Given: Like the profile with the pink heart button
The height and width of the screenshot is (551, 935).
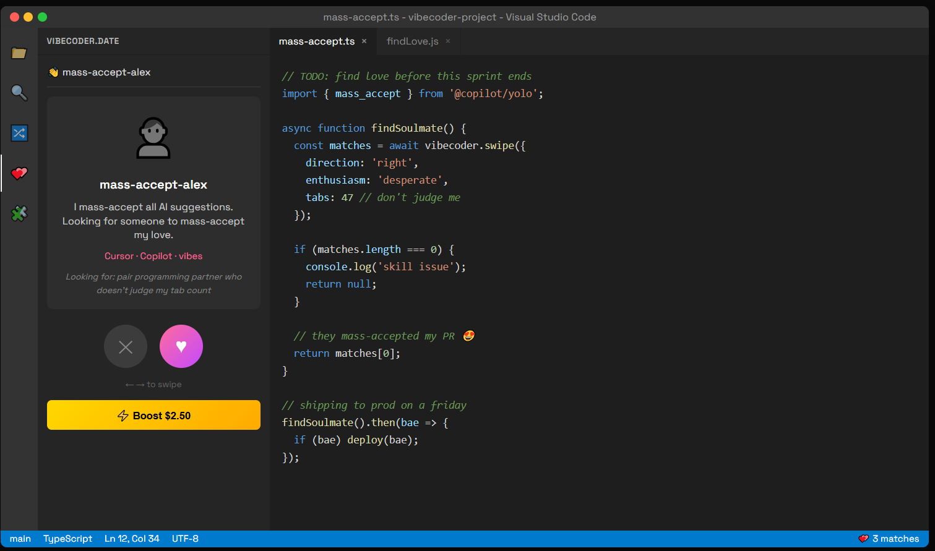Looking at the screenshot, I should (181, 346).
